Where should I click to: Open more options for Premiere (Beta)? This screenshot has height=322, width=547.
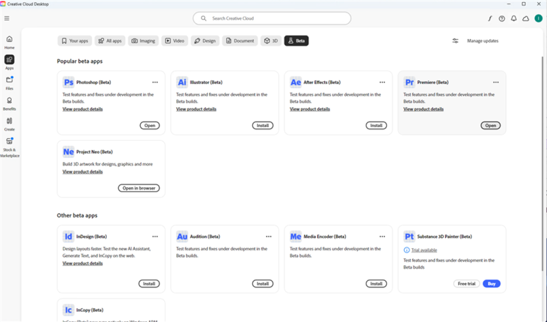pyautogui.click(x=496, y=83)
